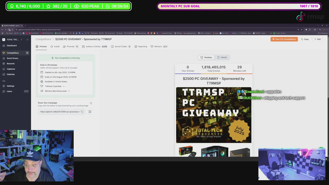This screenshot has height=185, width=329.
Task: Expand the 1 Winner Unpicked row
Action: (x=52, y=86)
